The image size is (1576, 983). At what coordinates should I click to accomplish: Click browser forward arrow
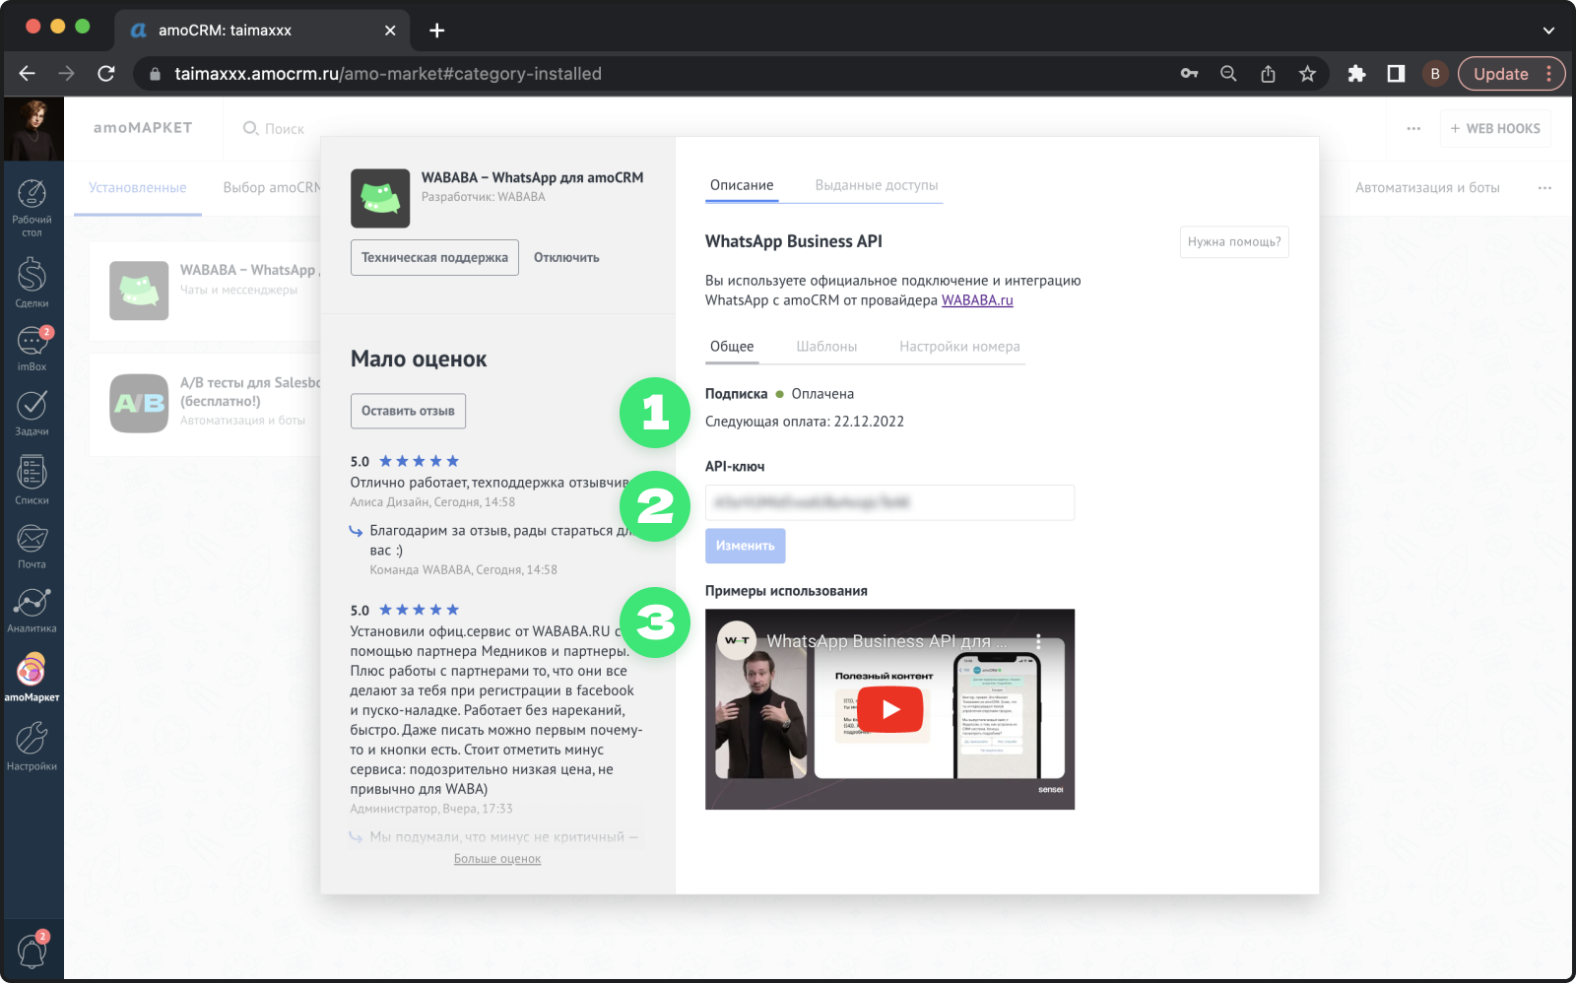pos(66,74)
